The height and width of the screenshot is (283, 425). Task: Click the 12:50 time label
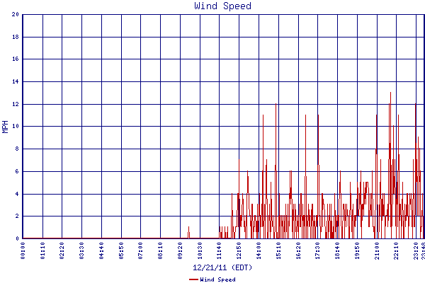click(239, 250)
